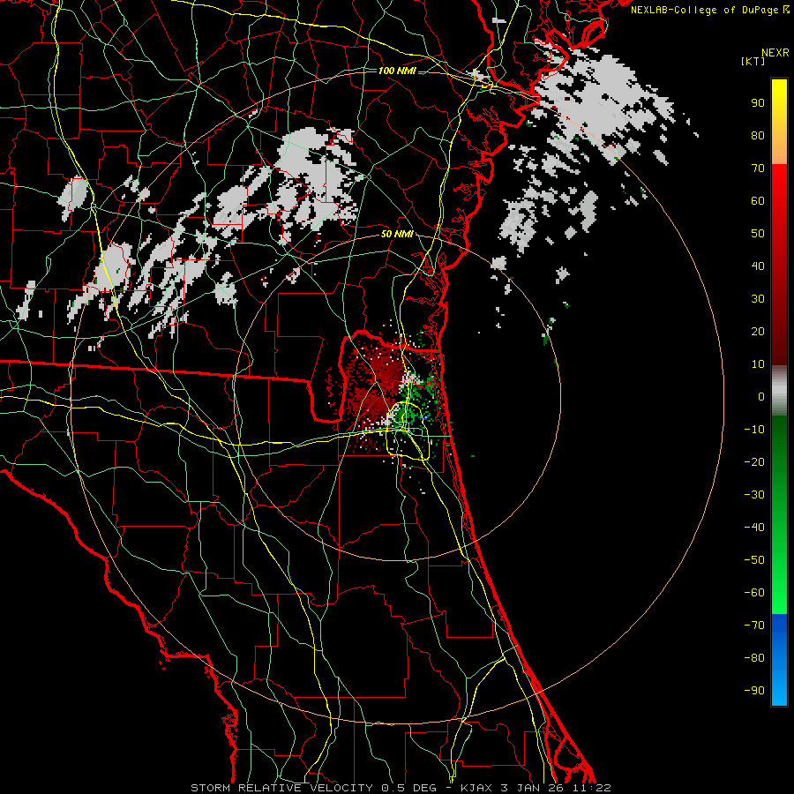
Task: Click the 10 value on the velocity scale
Action: (x=758, y=364)
